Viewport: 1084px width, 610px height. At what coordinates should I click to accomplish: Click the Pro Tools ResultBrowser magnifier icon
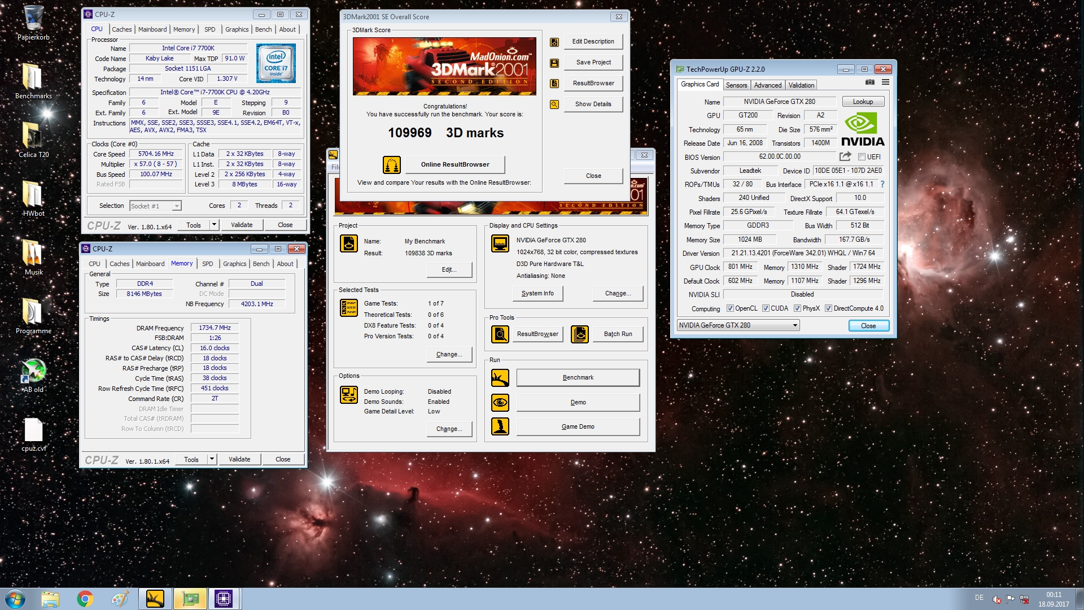pos(500,334)
